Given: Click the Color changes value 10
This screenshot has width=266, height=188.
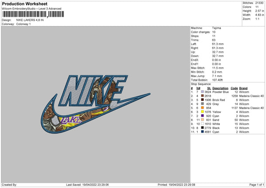Looking at the screenshot, I should point(214,32).
